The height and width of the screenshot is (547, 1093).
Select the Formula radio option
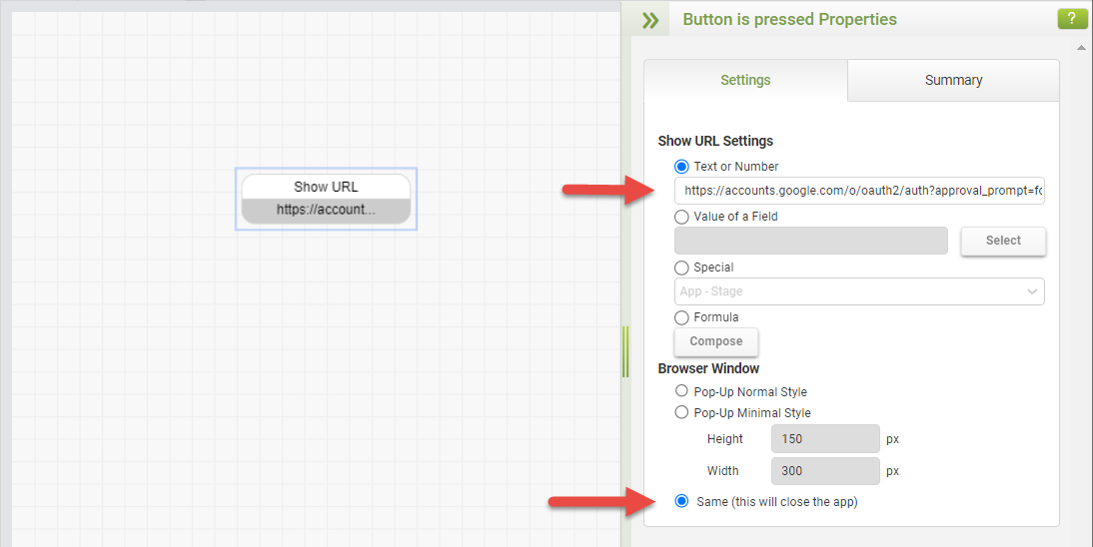click(x=681, y=317)
